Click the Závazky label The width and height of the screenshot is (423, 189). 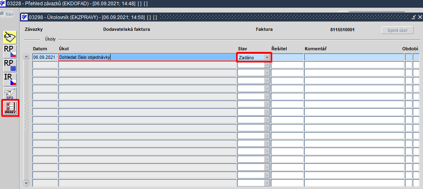(34, 29)
